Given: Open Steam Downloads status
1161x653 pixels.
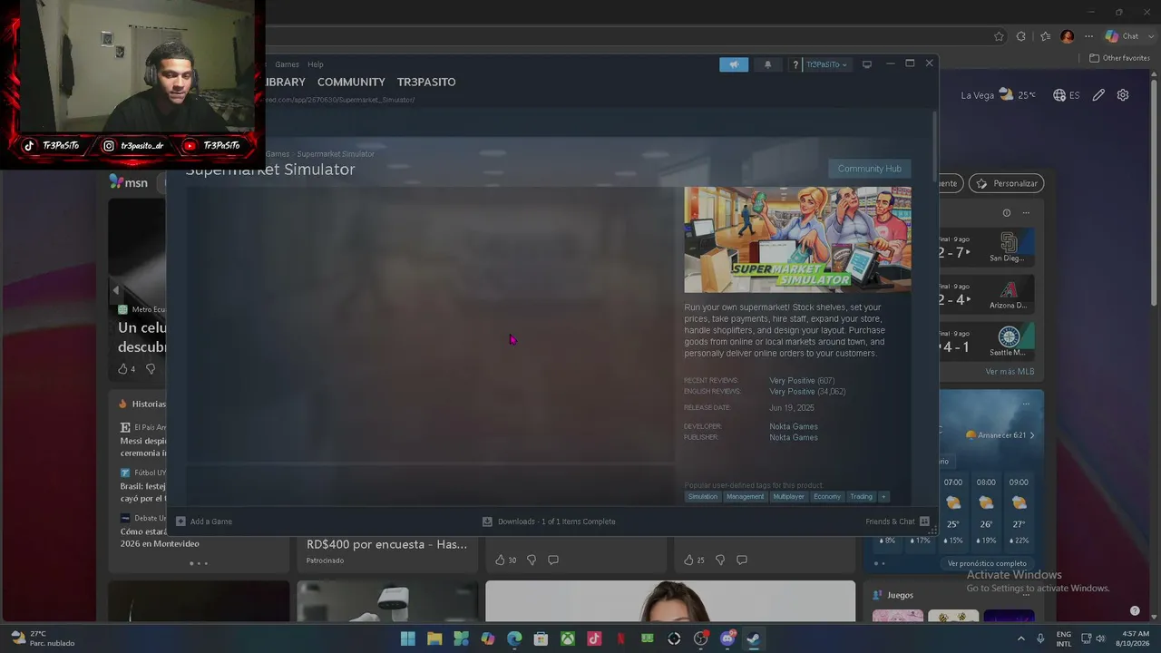Looking at the screenshot, I should click(549, 521).
